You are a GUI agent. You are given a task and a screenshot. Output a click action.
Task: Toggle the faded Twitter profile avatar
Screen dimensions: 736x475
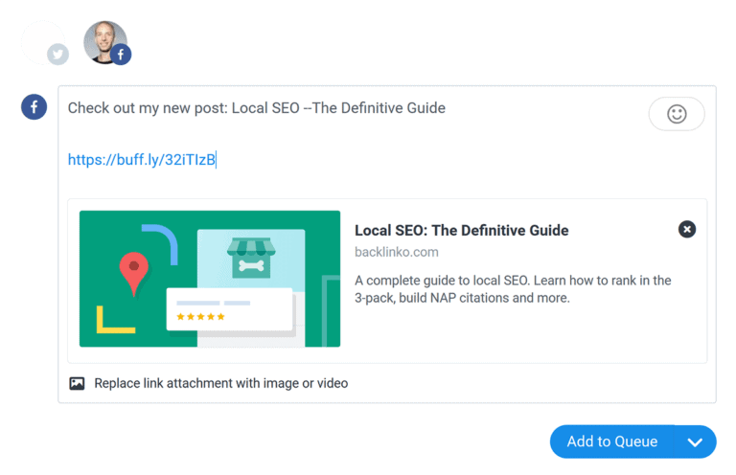[x=42, y=41]
